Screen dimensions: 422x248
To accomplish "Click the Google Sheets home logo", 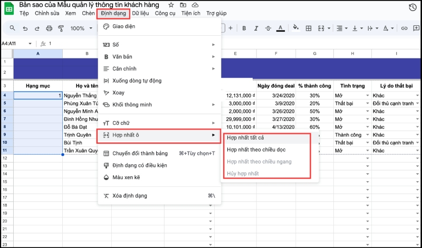I will point(9,9).
